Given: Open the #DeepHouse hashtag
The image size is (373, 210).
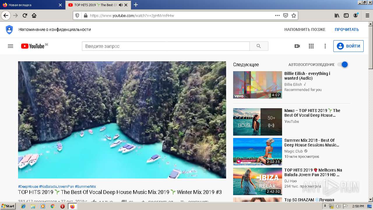Looking at the screenshot, I should [x=28, y=187].
